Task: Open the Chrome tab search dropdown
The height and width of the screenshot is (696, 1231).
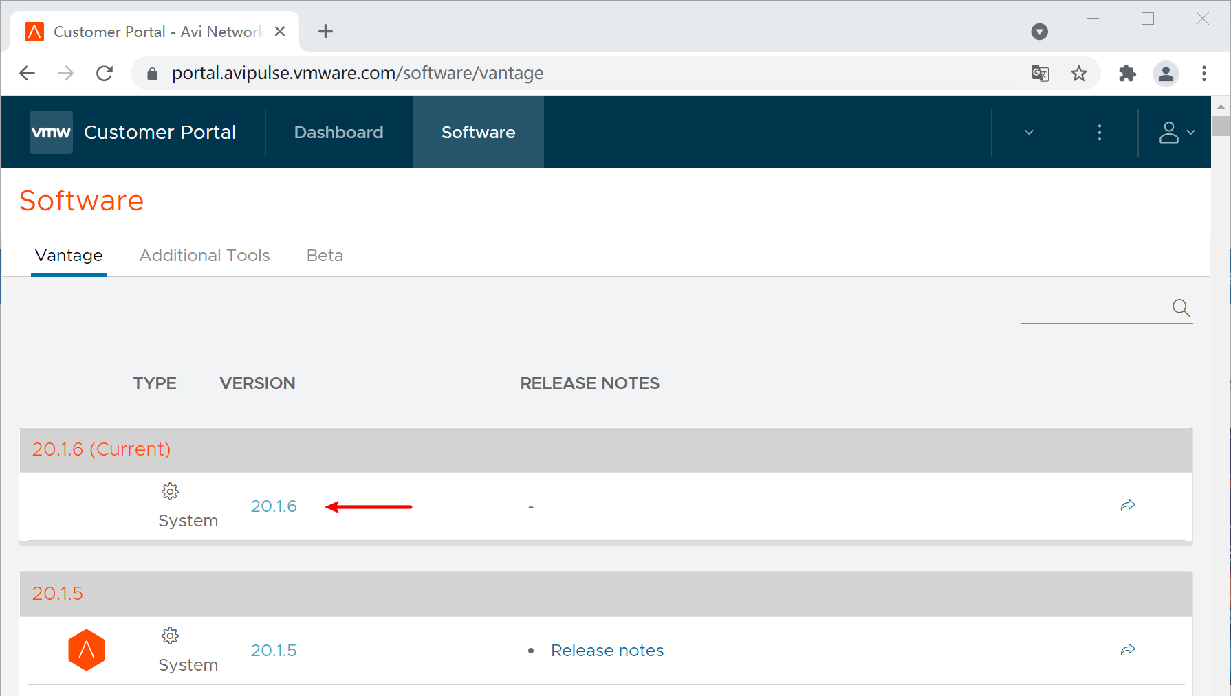Action: point(1039,32)
